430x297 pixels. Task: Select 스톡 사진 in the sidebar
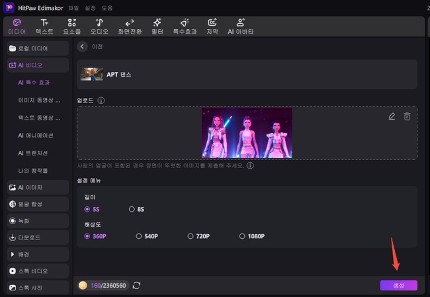(x=38, y=288)
